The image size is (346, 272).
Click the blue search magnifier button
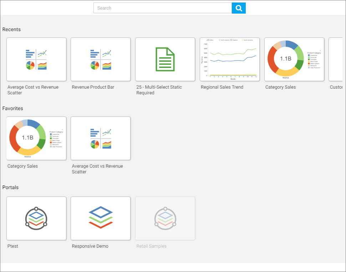[239, 8]
